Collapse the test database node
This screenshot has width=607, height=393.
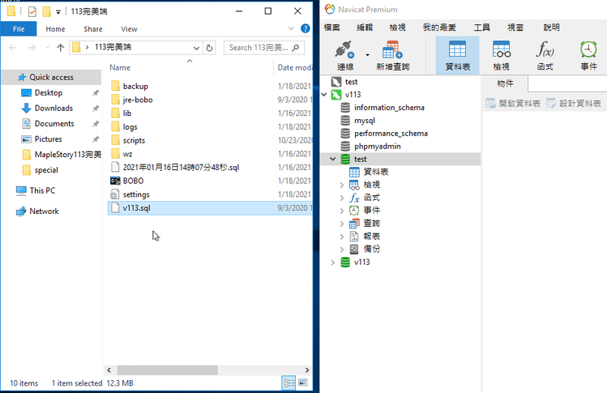[x=333, y=159]
